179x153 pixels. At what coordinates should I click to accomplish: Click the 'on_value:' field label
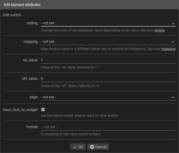click(30, 60)
